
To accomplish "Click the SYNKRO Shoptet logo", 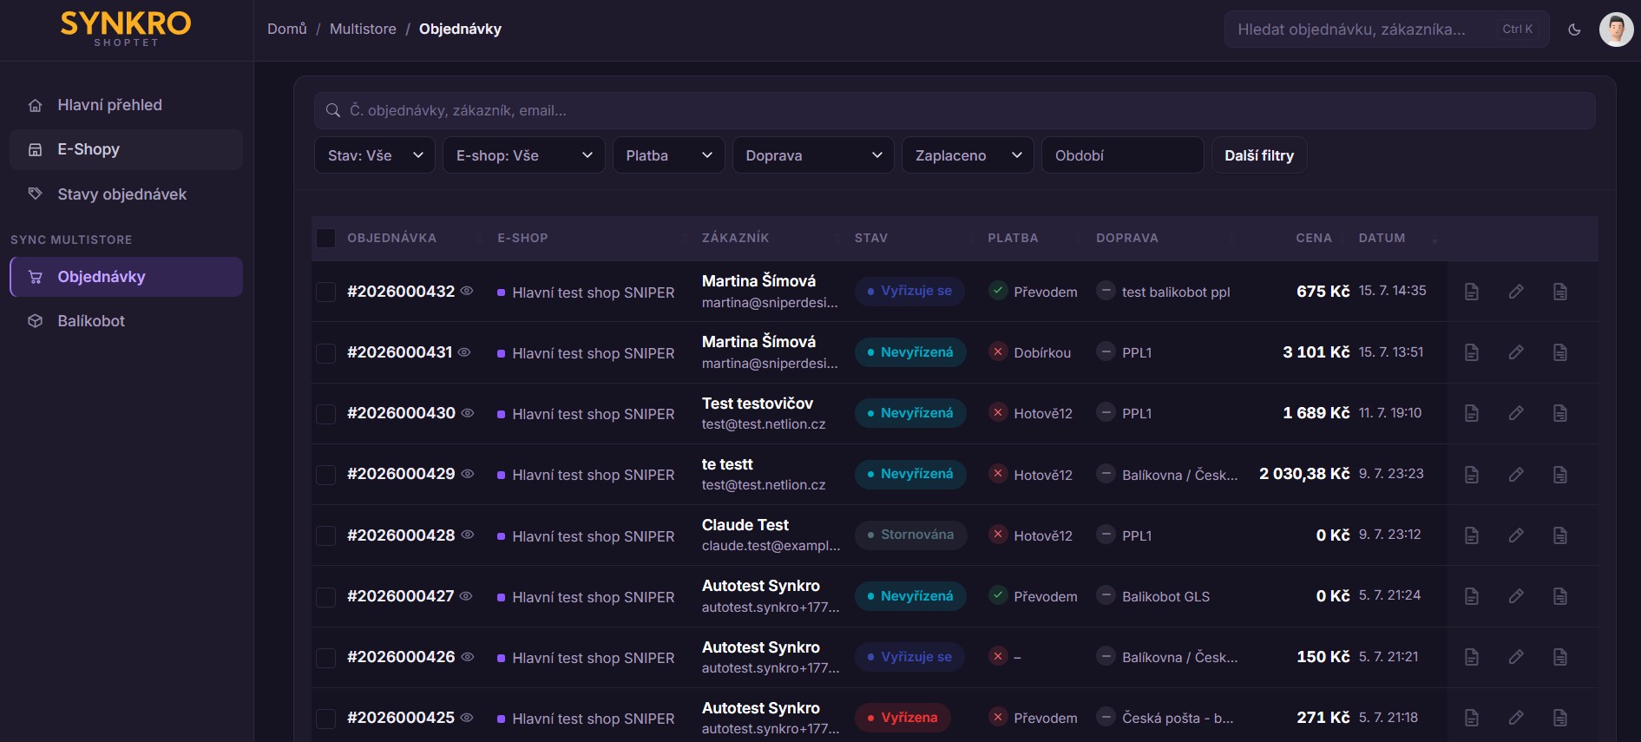I will pos(126,29).
